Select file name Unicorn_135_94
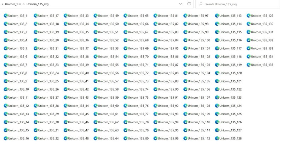Screen dimensions: 281x148 (x=168, y=122)
